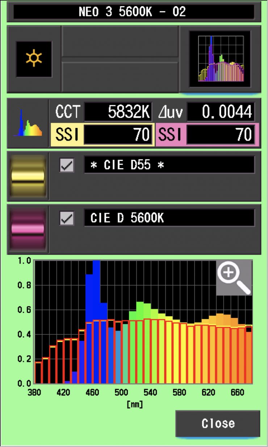Select the yellow reference light swatch
This screenshot has width=268, height=447.
pos(28,176)
